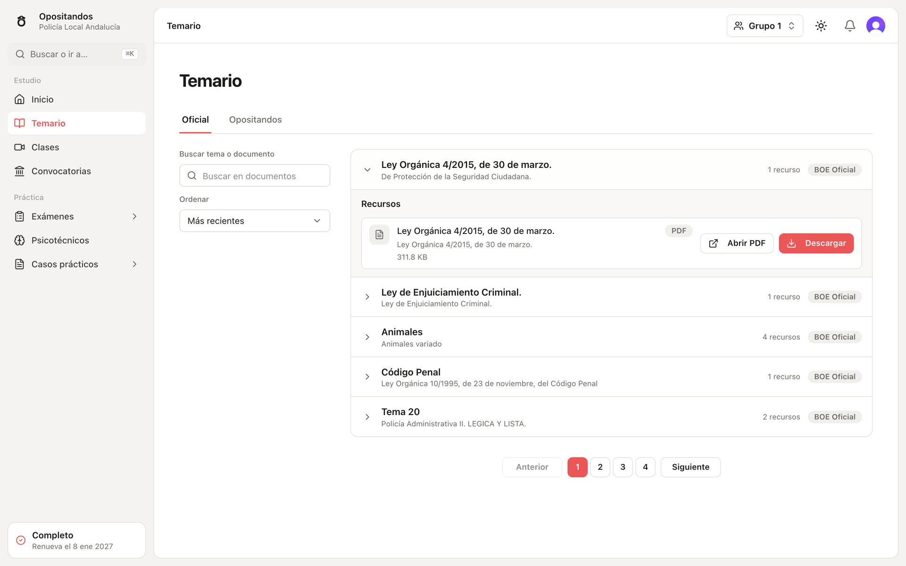Toggle the light/dark theme sun icon
906x566 pixels.
821,26
